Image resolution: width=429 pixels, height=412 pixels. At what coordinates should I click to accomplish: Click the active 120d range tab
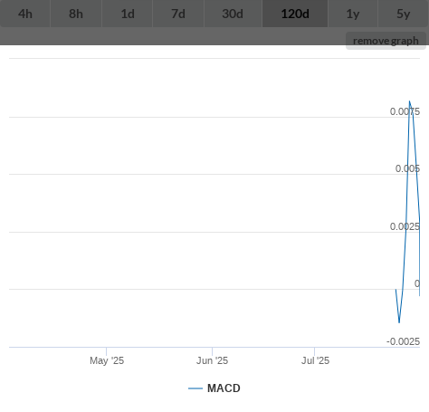(295, 14)
